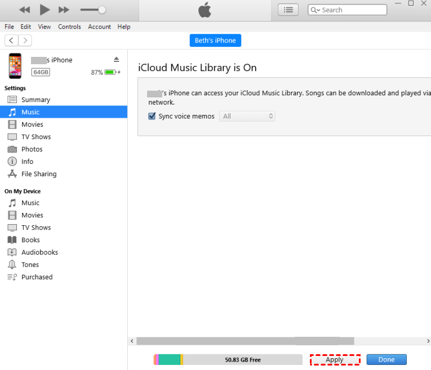This screenshot has width=431, height=370.
Task: Select Info in the sidebar
Action: [x=64, y=161]
